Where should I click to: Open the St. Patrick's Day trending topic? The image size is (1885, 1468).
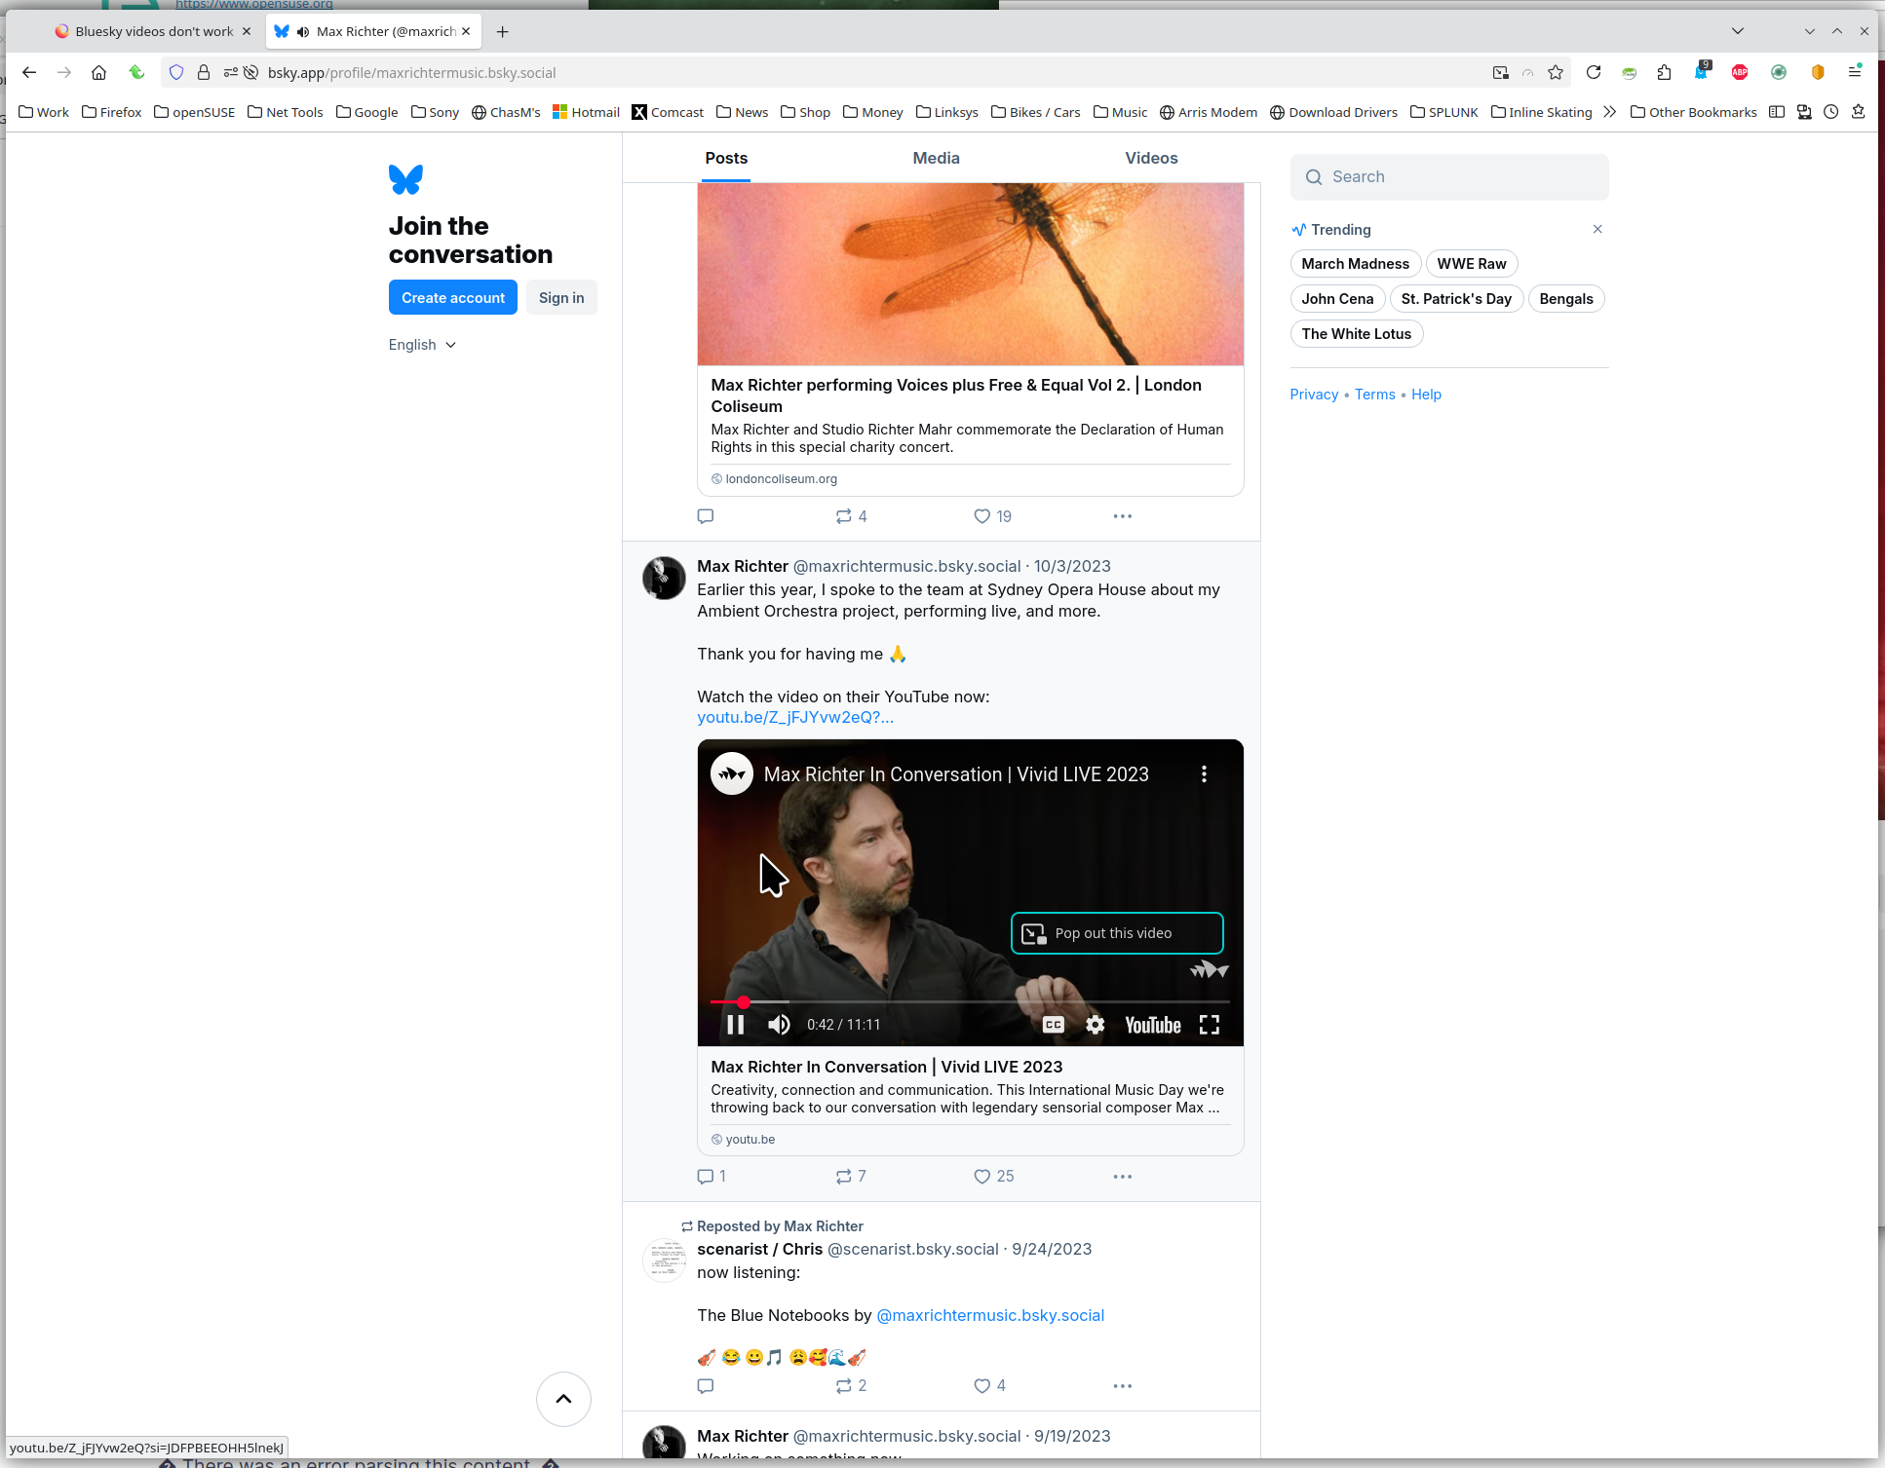1456,299
